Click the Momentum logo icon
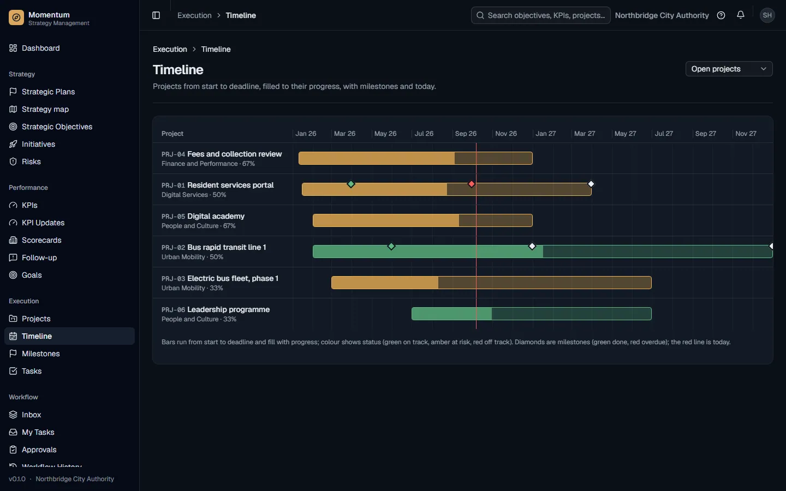This screenshot has width=786, height=491. pyautogui.click(x=16, y=18)
